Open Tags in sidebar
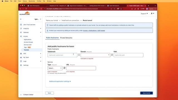This screenshot has height=100, width=178. click(25, 47)
